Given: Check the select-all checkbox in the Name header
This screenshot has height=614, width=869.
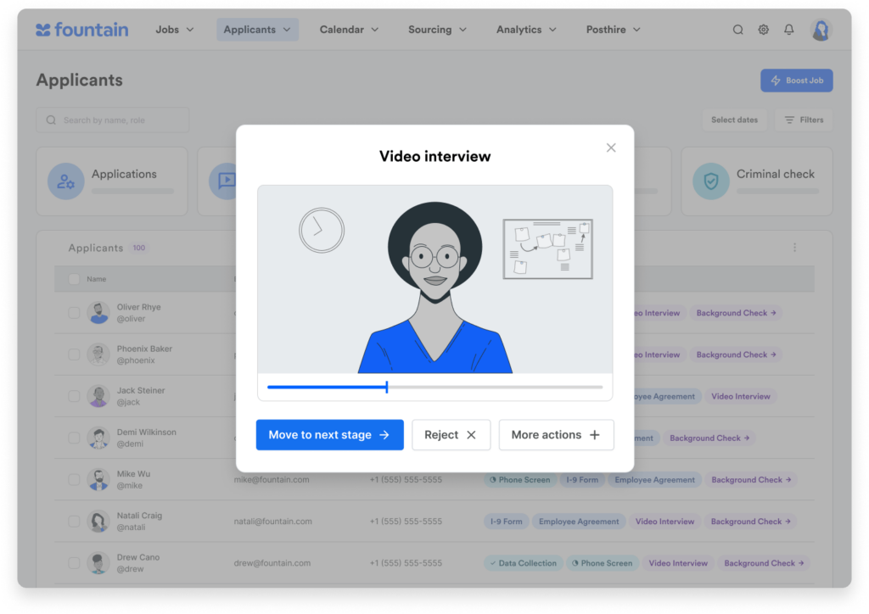Looking at the screenshot, I should click(74, 278).
